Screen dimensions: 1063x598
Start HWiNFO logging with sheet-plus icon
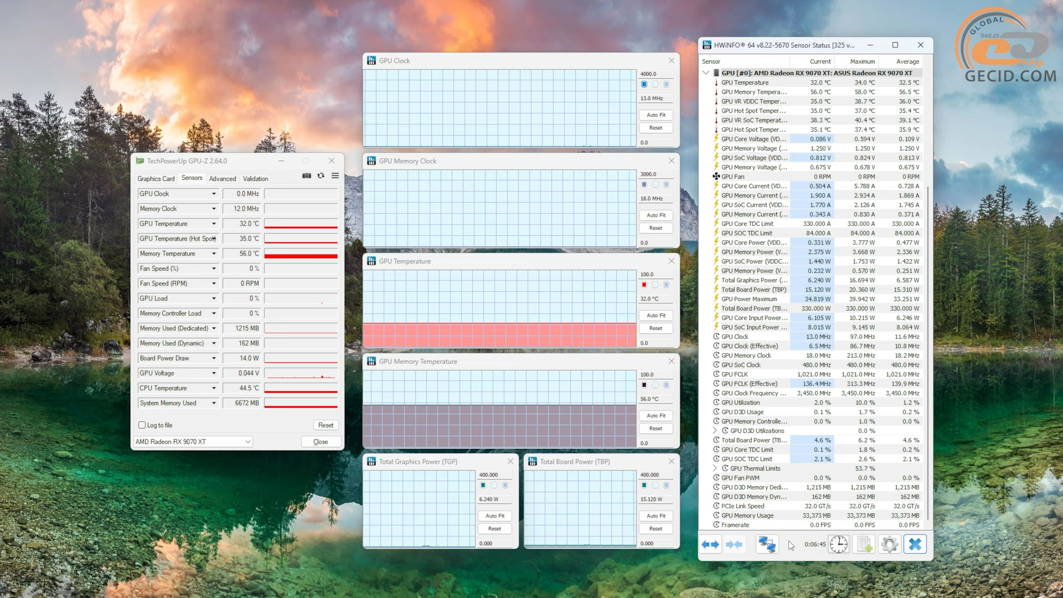click(x=864, y=544)
